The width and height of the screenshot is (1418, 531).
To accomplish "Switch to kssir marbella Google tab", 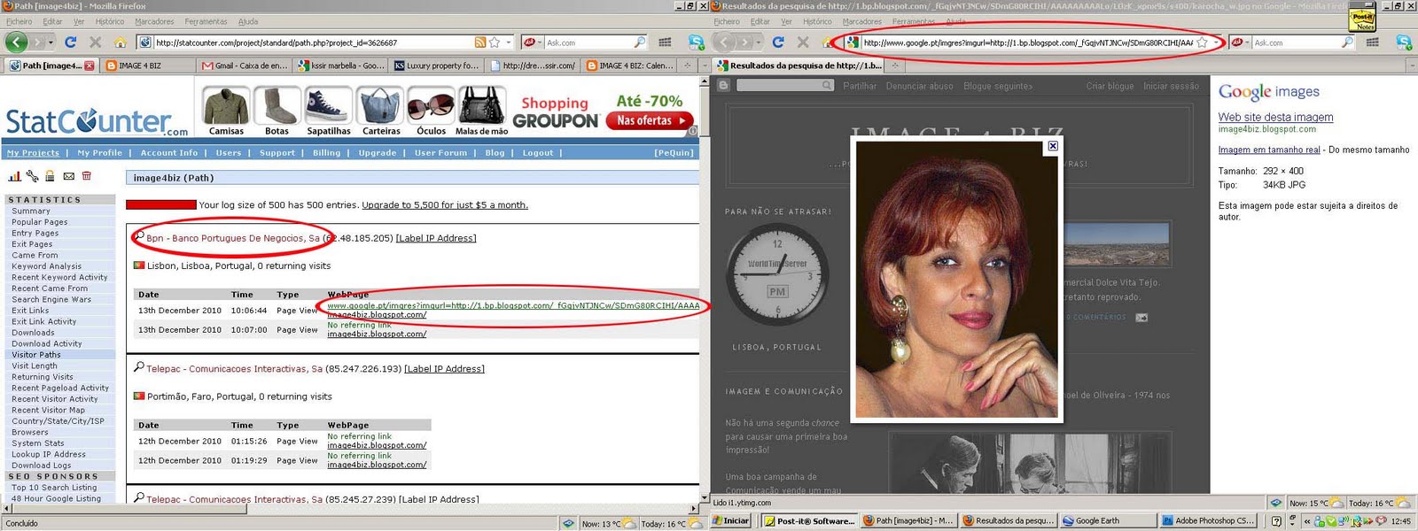I will [341, 65].
